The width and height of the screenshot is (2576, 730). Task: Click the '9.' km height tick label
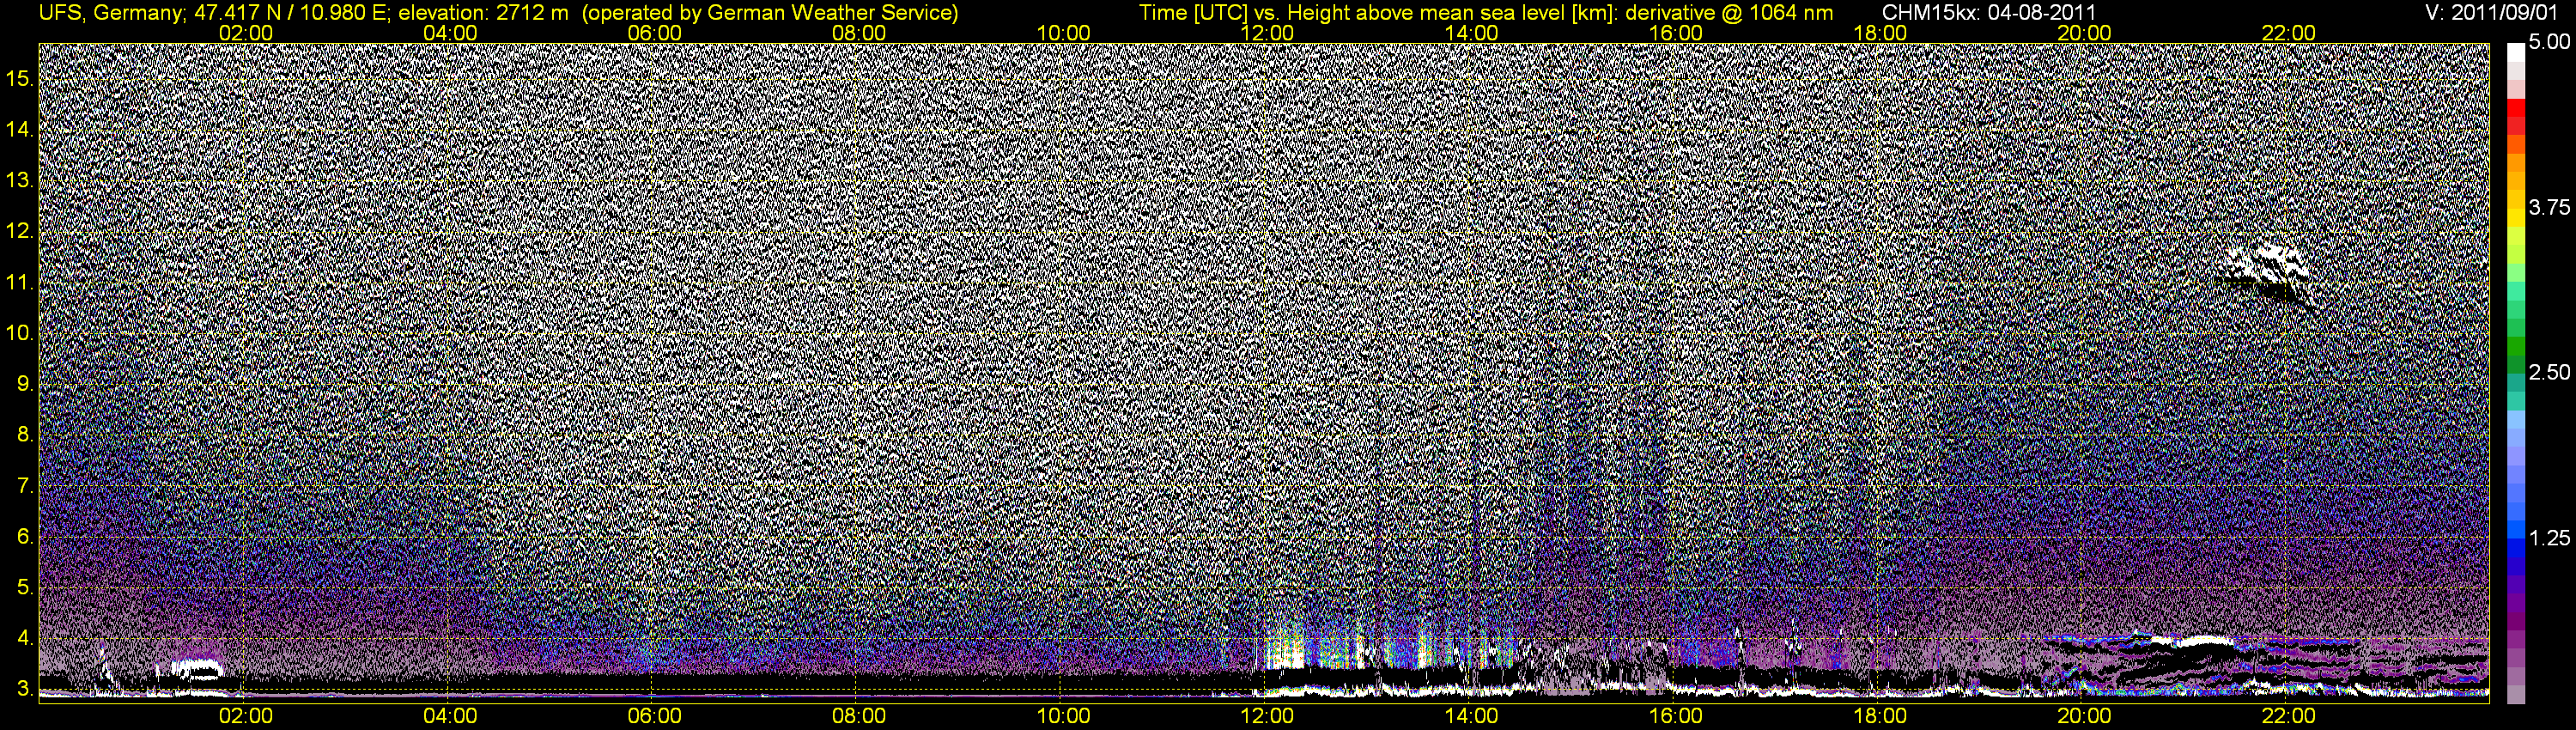coord(25,384)
